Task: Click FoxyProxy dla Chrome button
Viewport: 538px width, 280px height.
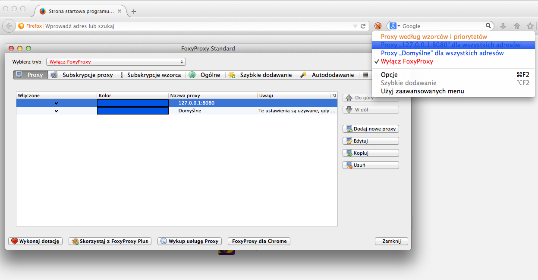Action: point(259,241)
